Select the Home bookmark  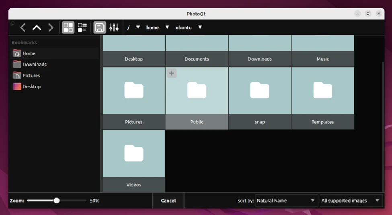point(29,53)
